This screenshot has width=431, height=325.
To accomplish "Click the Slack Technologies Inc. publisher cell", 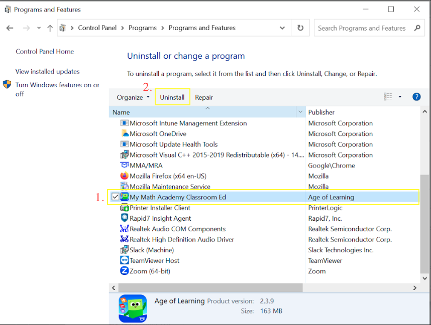I will click(341, 250).
